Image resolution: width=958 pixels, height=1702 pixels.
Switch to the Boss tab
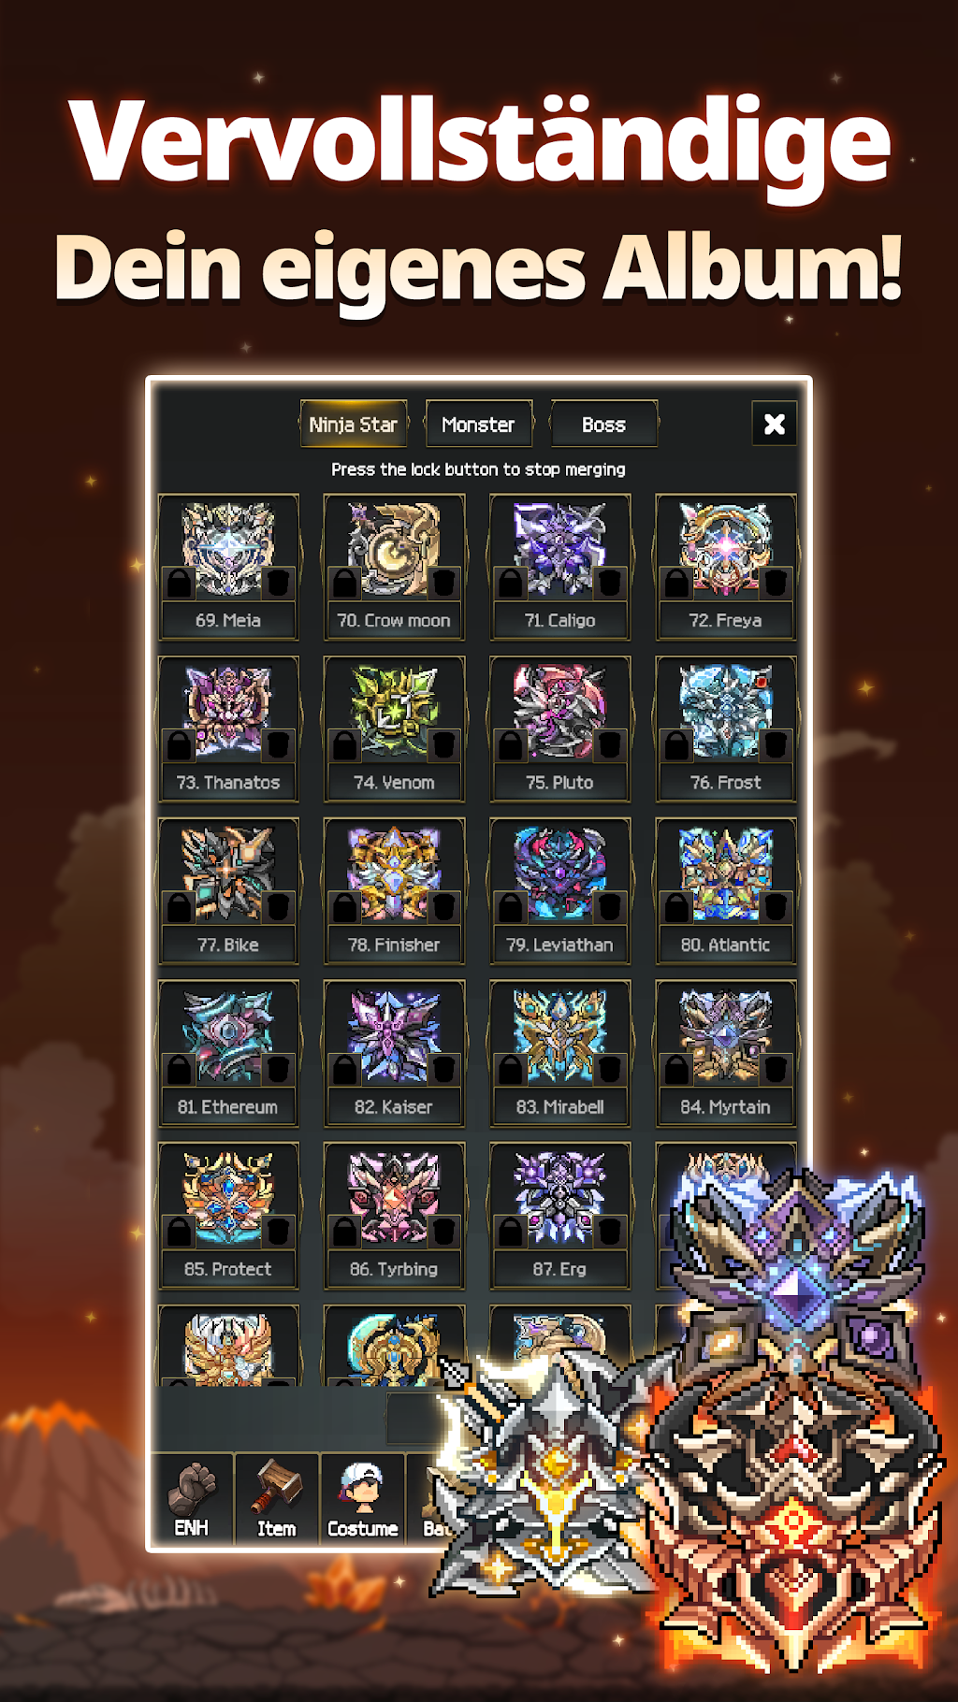[603, 425]
